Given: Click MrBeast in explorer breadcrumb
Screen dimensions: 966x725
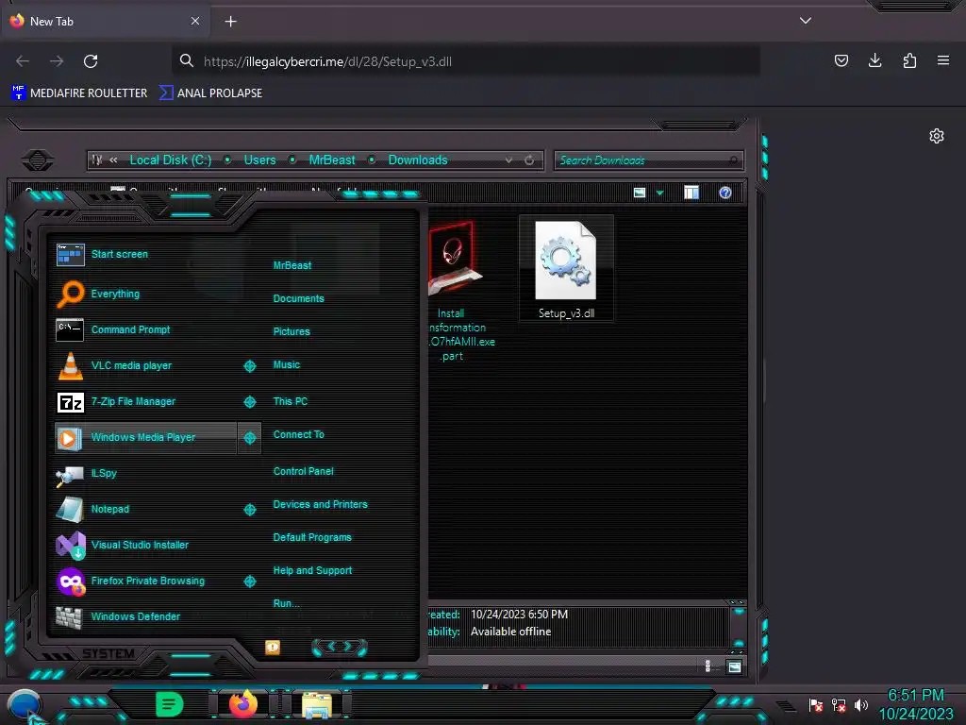Looking at the screenshot, I should 331,160.
